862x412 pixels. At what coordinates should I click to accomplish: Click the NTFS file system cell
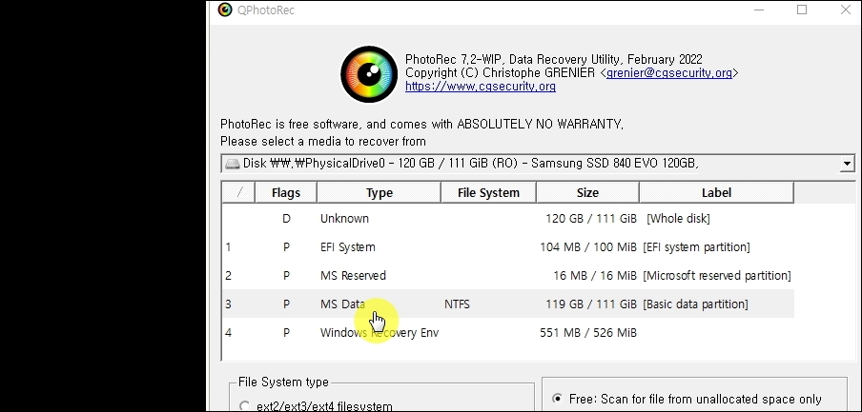457,304
